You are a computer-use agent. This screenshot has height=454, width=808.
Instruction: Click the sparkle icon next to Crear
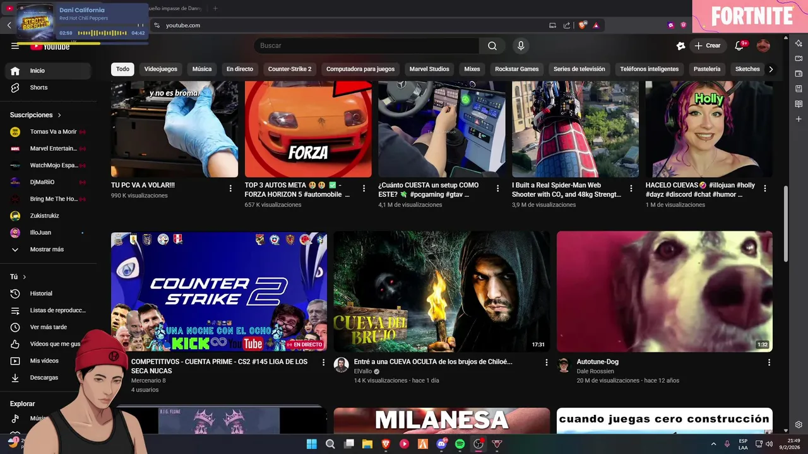[680, 45]
